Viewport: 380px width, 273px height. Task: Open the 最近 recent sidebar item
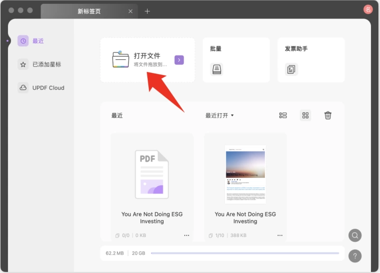(x=31, y=41)
